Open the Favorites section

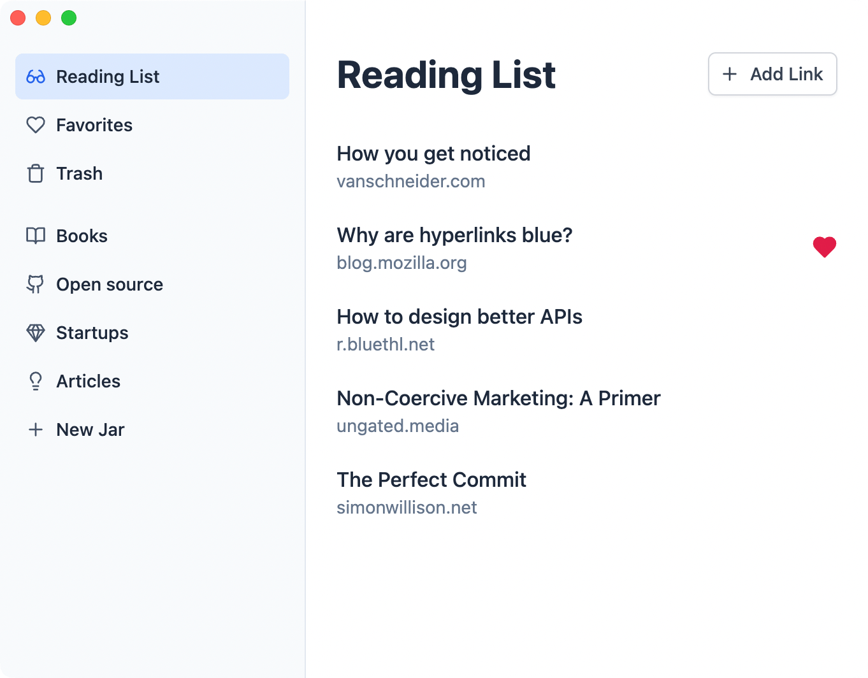click(x=94, y=125)
